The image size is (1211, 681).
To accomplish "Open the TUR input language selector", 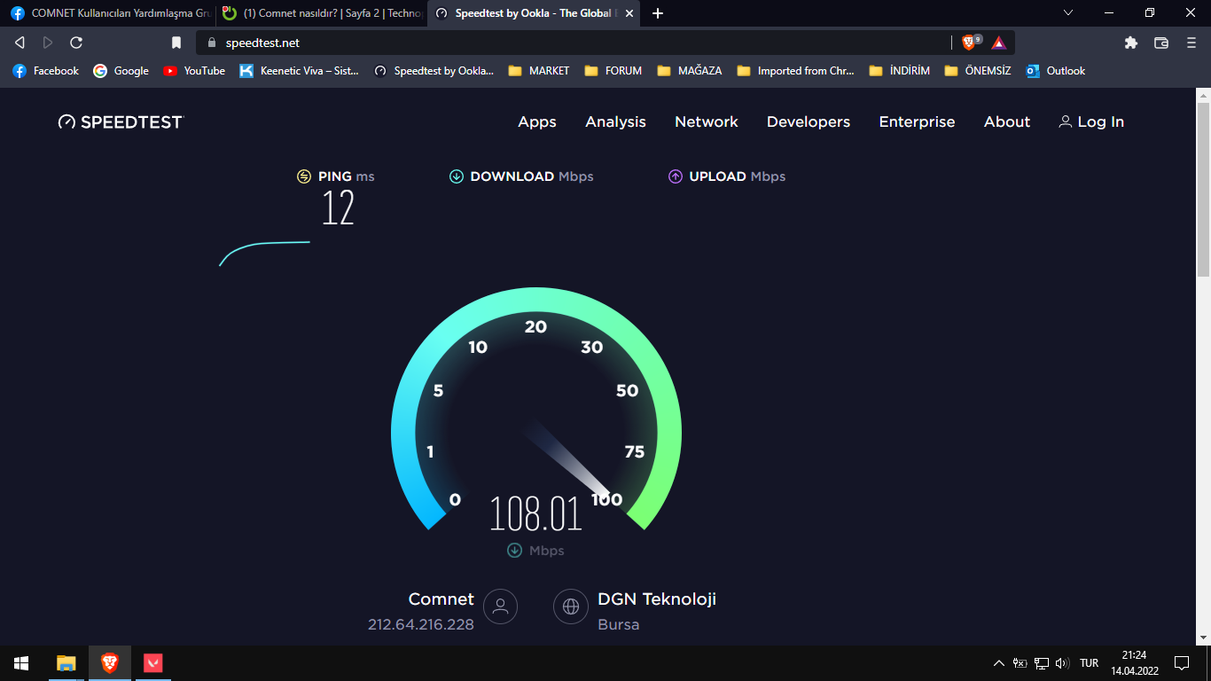I will [1090, 663].
